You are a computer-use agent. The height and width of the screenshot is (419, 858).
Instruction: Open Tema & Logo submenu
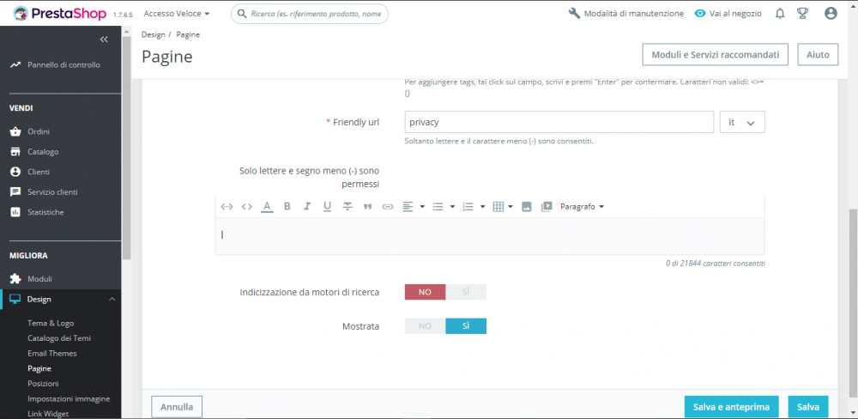click(51, 323)
